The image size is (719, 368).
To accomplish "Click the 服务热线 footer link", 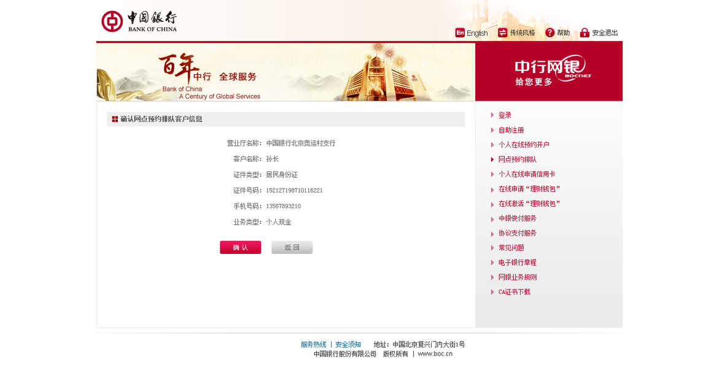I will pos(313,345).
